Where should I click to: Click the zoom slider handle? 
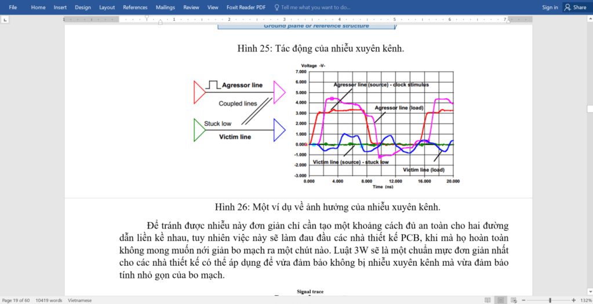pyautogui.click(x=550, y=300)
